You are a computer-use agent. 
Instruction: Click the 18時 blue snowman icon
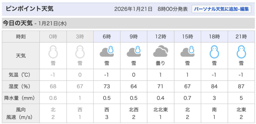point(214,52)
